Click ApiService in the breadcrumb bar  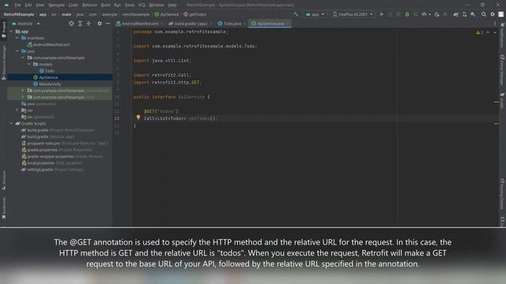[167, 14]
